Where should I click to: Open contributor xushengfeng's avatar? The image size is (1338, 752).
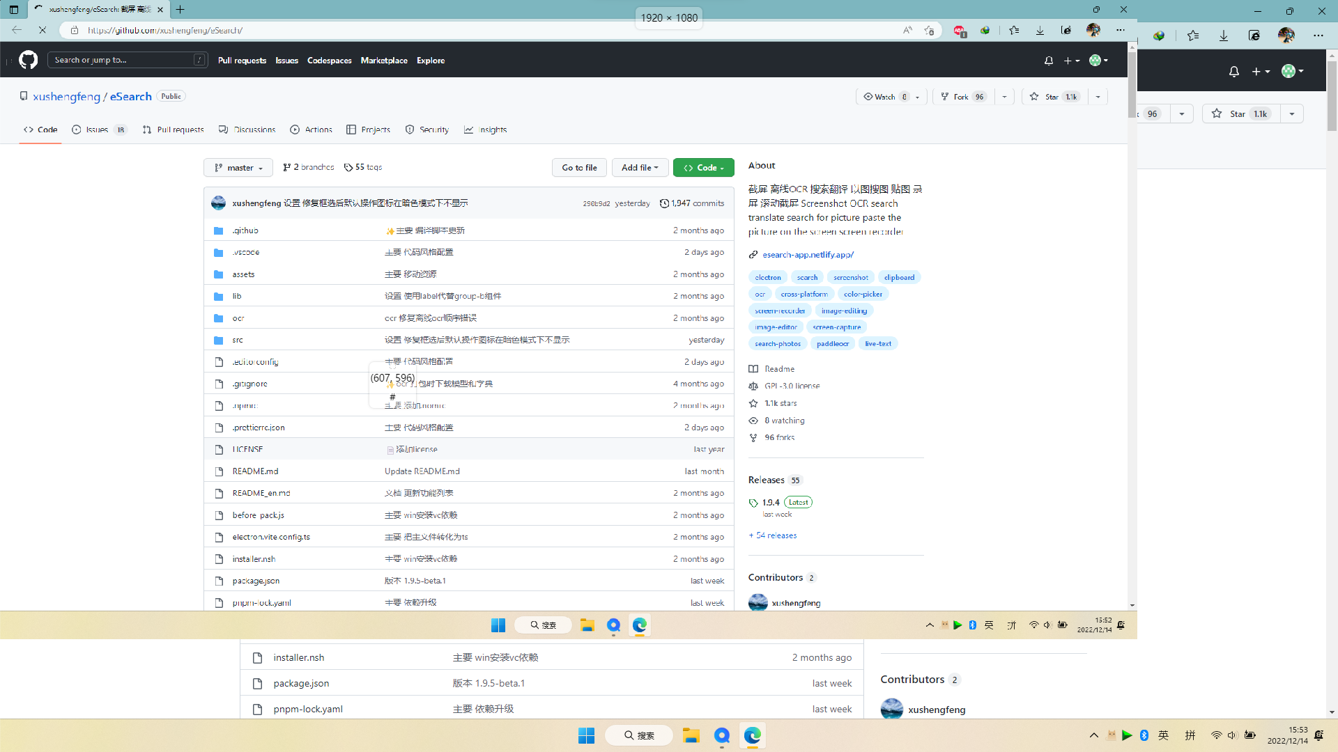[x=758, y=602]
